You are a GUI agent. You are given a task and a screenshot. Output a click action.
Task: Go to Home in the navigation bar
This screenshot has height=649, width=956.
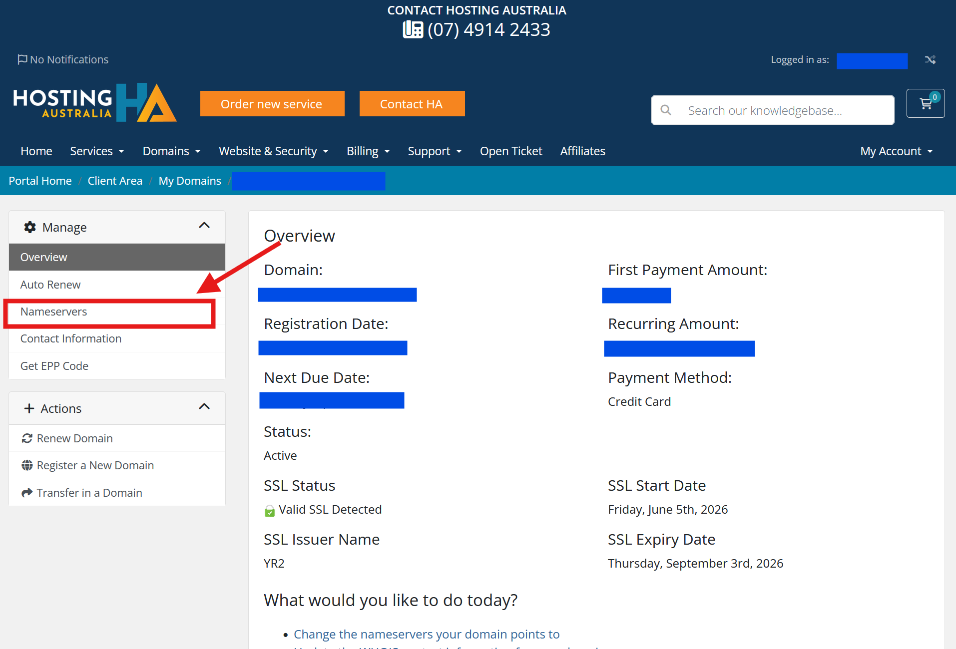(36, 151)
